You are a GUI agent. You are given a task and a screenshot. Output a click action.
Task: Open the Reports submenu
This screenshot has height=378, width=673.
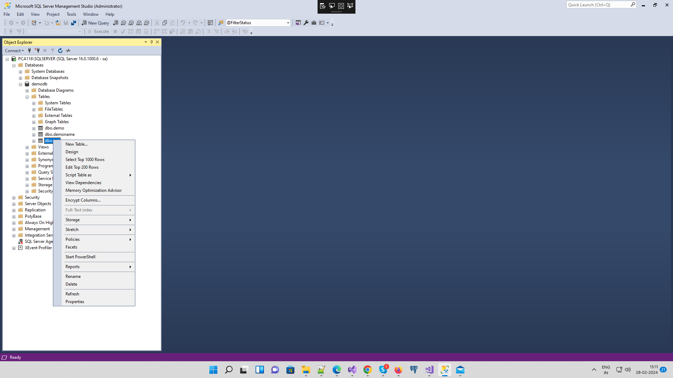(x=94, y=267)
